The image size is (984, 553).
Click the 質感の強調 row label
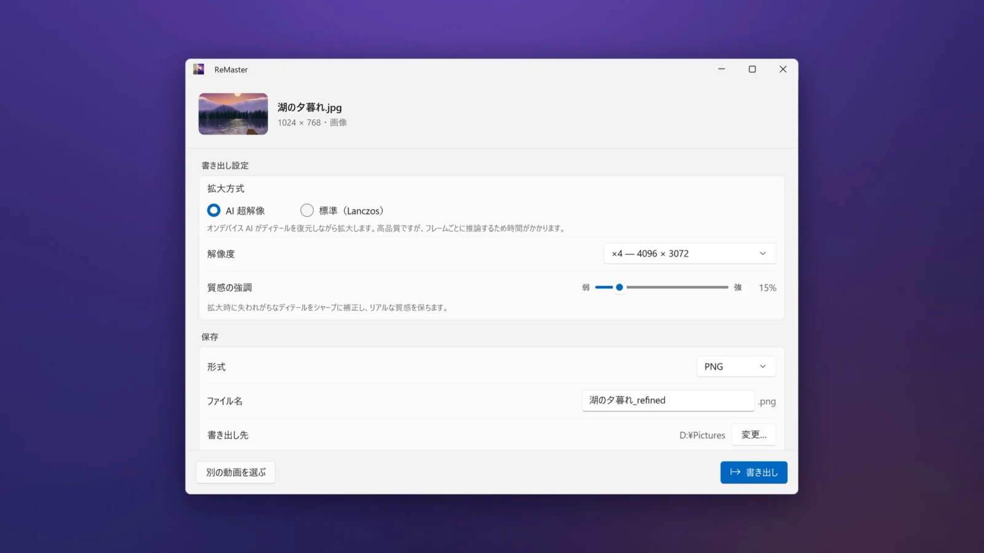pyautogui.click(x=229, y=288)
